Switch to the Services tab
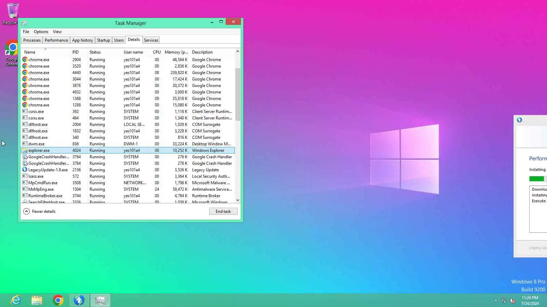547x307 pixels. [151, 40]
